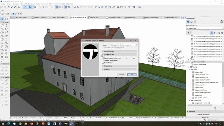Select the Column tool in the toolbox
This screenshot has height=126, width=224.
pos(6,26)
